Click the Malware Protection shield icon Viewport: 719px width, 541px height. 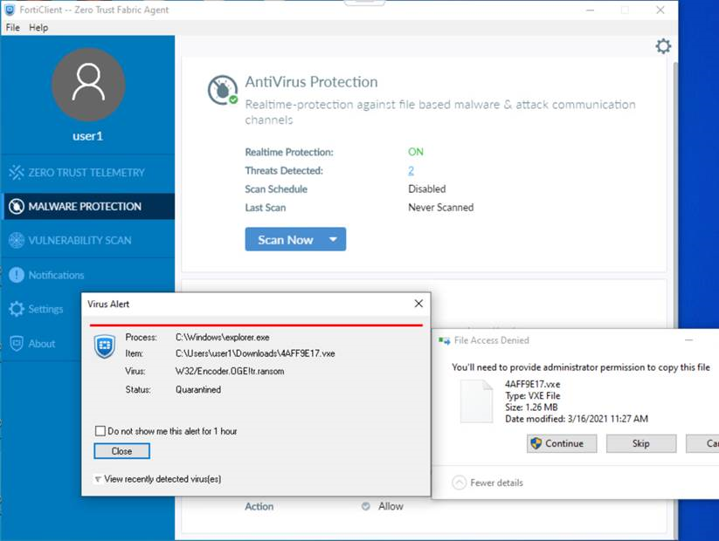17,206
